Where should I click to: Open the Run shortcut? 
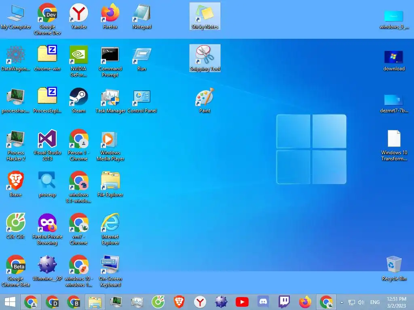142,58
